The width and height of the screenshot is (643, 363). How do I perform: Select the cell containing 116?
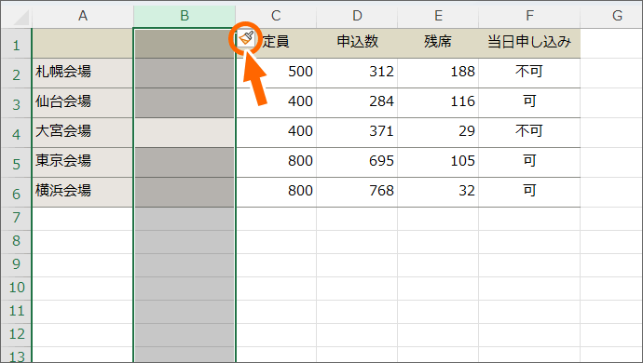[x=438, y=102]
